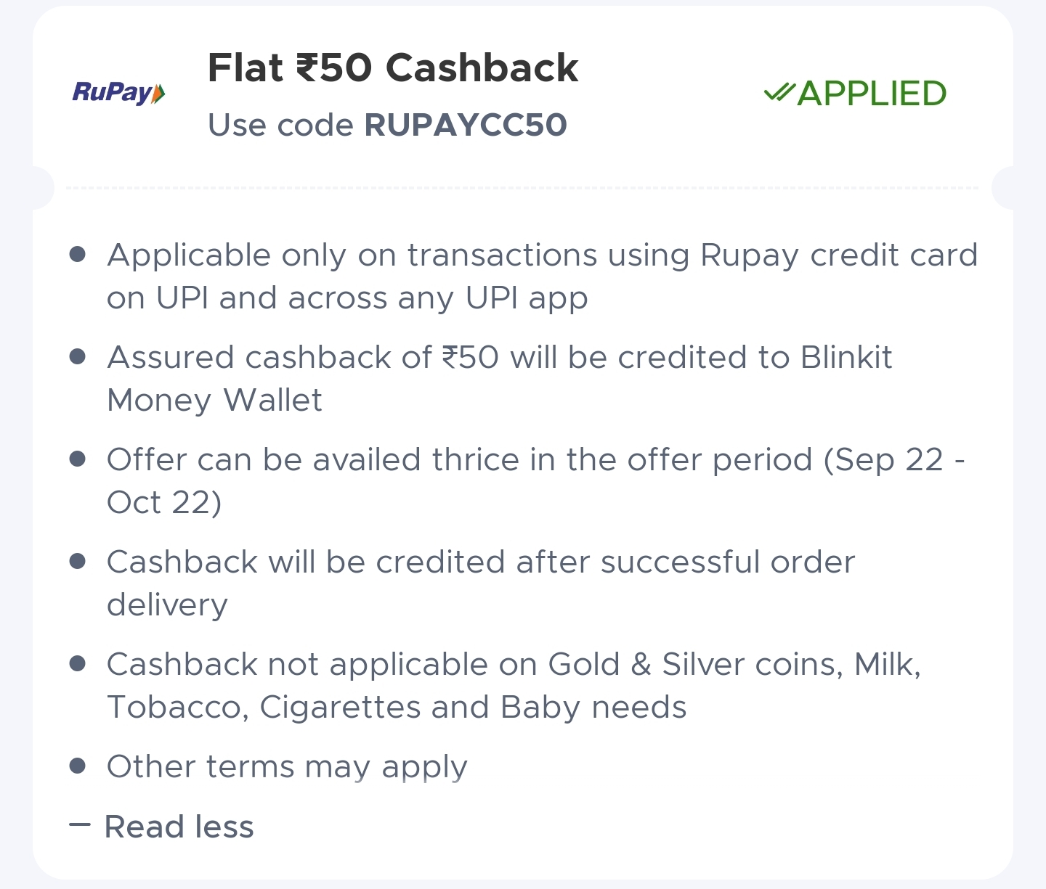Click the bullet before Cashback credited after delivery
The width and height of the screenshot is (1046, 889).
click(x=78, y=562)
